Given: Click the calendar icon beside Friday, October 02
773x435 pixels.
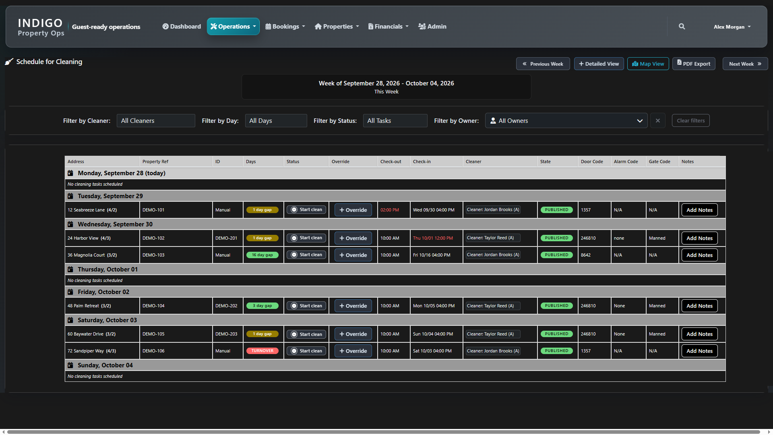Looking at the screenshot, I should 70,292.
